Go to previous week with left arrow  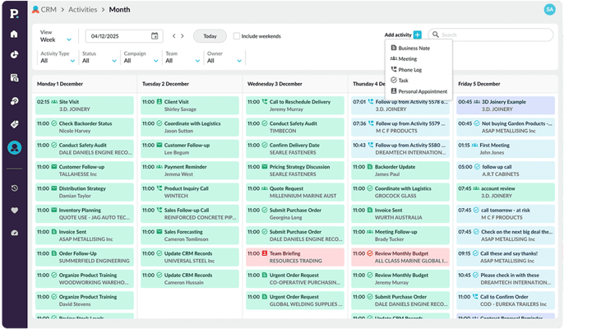(173, 36)
